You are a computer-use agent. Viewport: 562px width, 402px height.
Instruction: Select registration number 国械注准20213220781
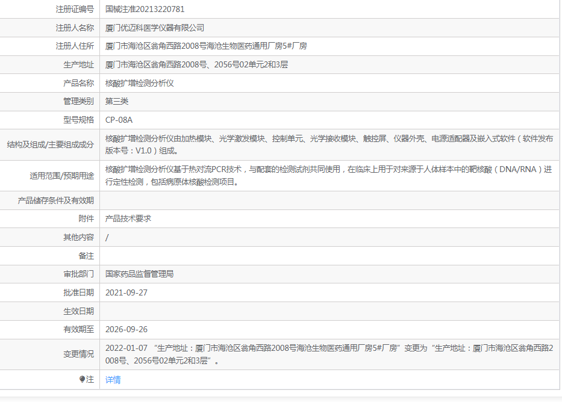point(145,9)
